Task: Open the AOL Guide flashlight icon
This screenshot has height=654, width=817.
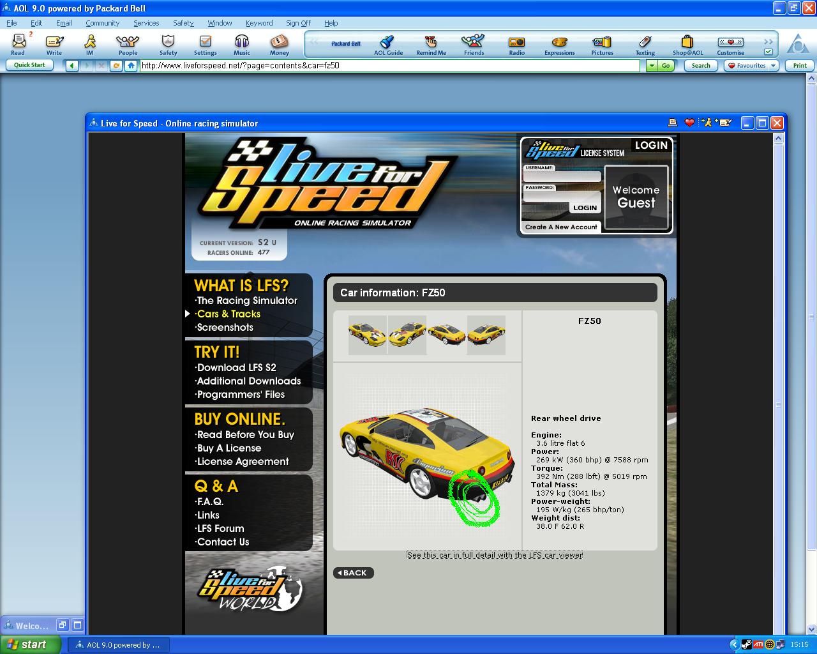Action: coord(388,44)
